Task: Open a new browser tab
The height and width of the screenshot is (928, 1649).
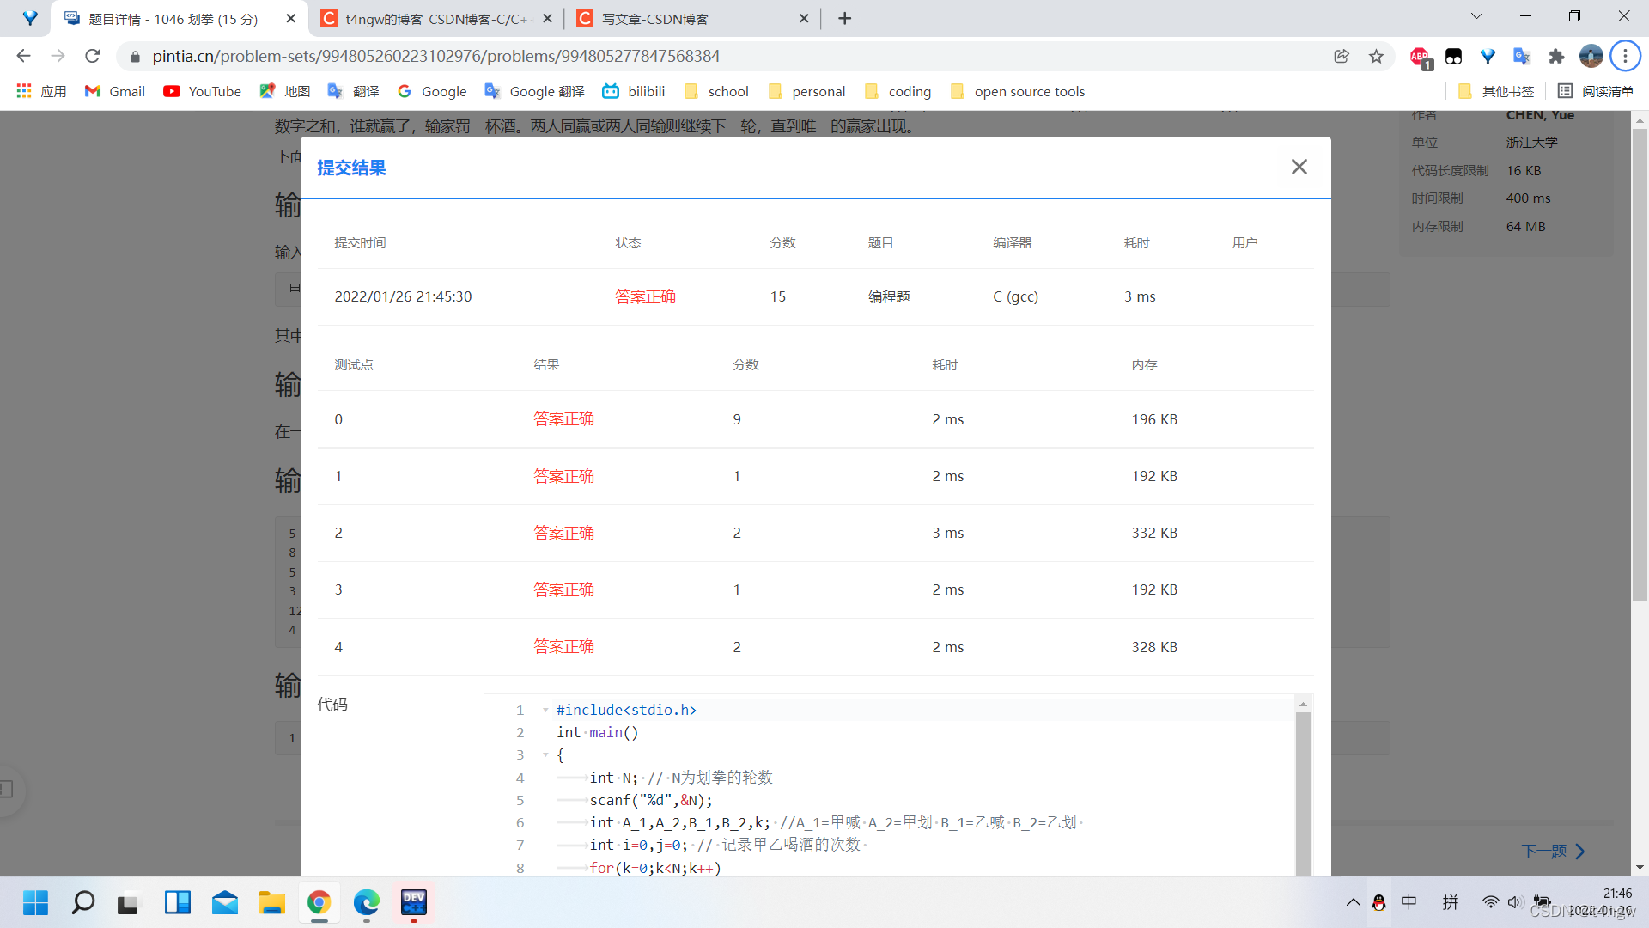Action: [x=845, y=18]
